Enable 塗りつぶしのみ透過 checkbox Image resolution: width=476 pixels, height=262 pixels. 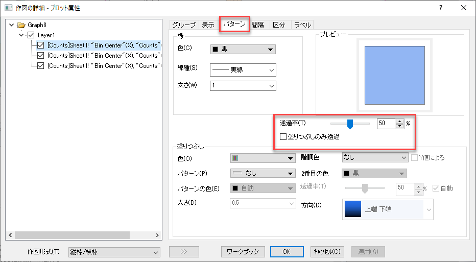coord(283,136)
